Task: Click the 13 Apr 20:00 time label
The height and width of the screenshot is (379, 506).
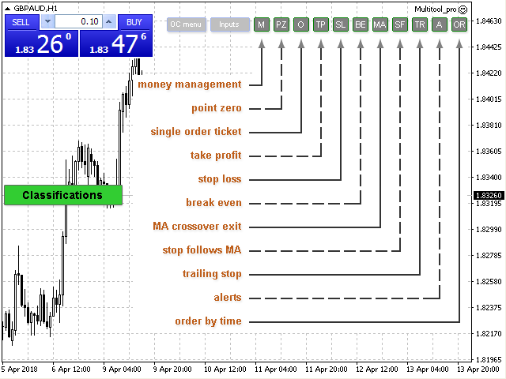Action: (478, 370)
